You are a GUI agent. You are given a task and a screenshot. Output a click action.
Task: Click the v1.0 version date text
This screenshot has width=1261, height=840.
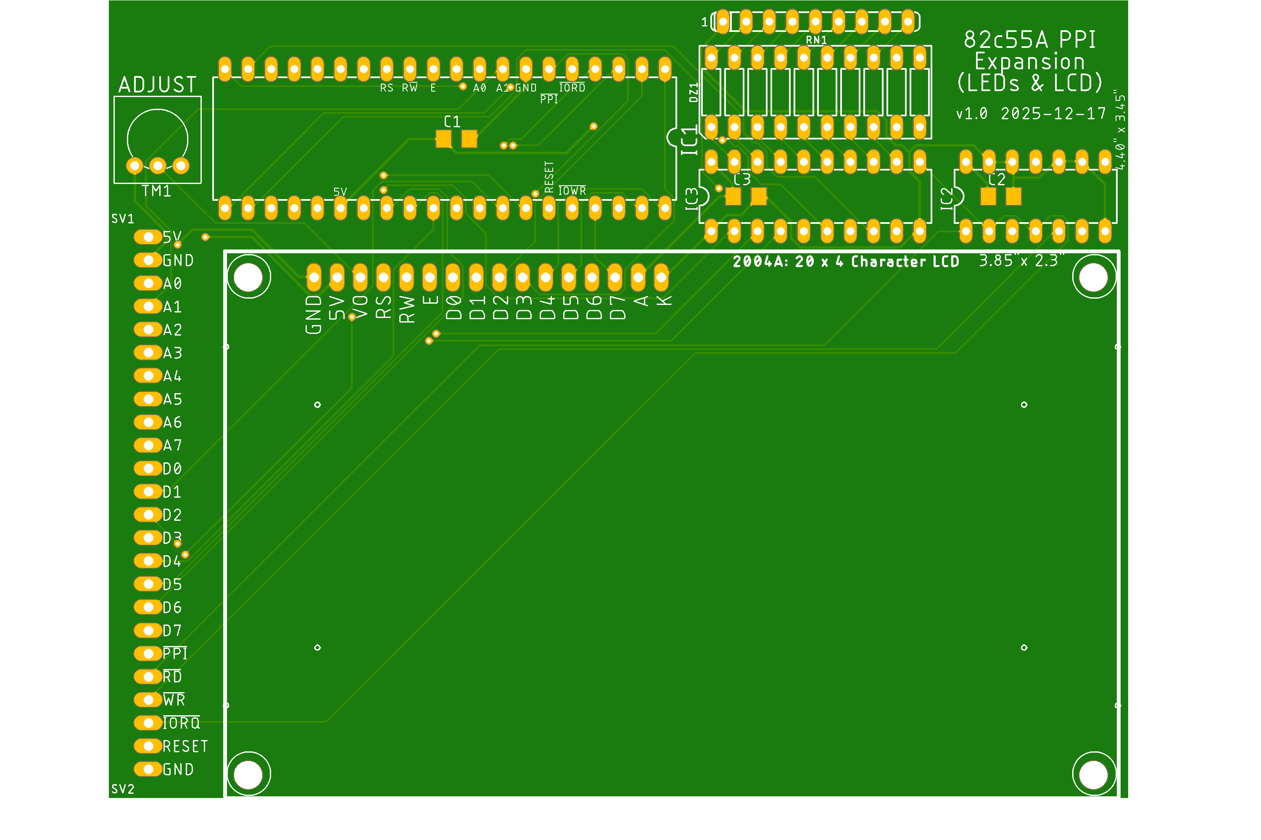click(1031, 113)
